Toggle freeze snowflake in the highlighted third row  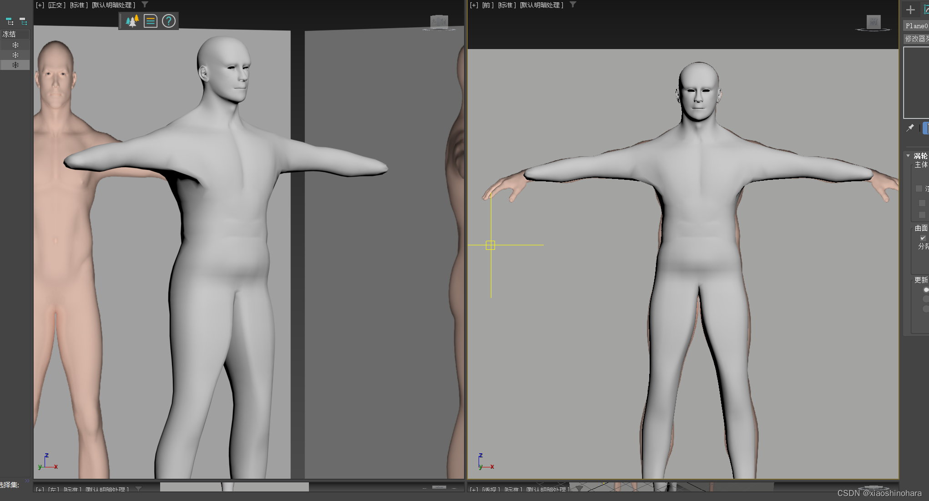coord(15,65)
